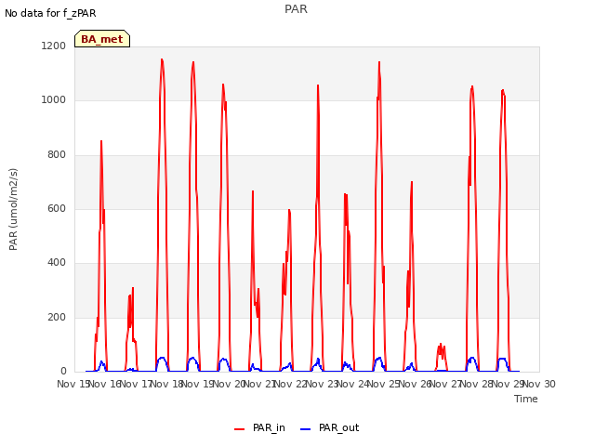The height and width of the screenshot is (446, 595).
Task: Click the y-axis title PAR (umol/m2/s)
Action: pos(13,209)
